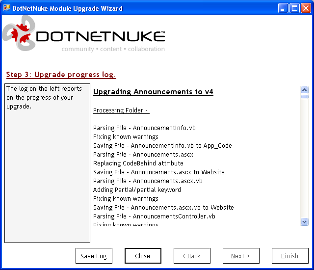Click the Finish button
The height and width of the screenshot is (270, 314).
(x=290, y=256)
